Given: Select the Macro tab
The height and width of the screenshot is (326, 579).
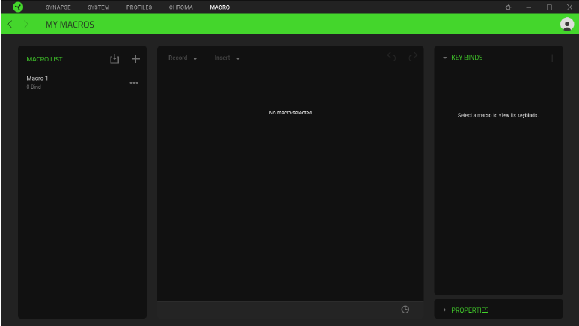Looking at the screenshot, I should point(220,7).
